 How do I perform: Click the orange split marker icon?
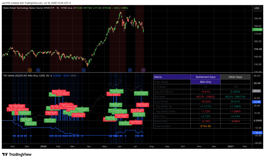[30, 70]
